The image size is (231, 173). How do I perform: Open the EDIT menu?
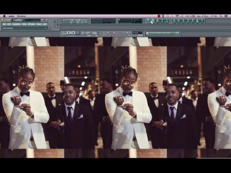[9, 24]
